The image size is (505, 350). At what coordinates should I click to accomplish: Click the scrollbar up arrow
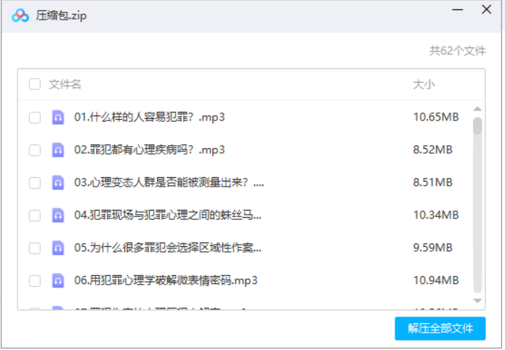click(x=477, y=109)
